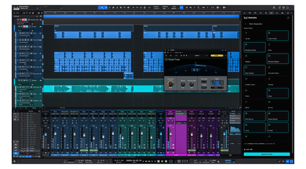Select the Acoustic Guitar stem card
The image size is (306, 169).
278,70
